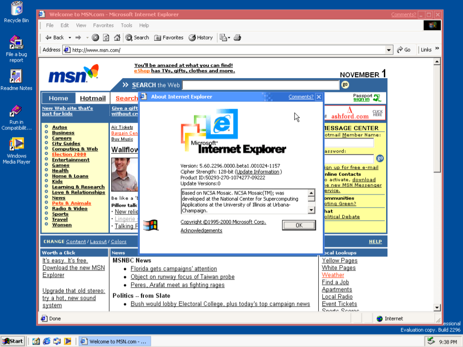Image resolution: width=463 pixels, height=347 pixels.
Task: Open the Favorites toolbar button
Action: coord(169,38)
